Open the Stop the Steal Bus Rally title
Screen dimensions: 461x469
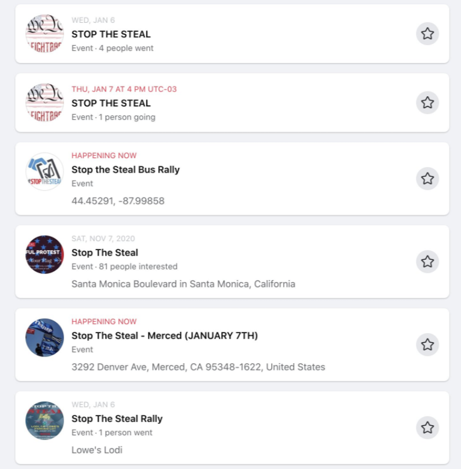(126, 170)
